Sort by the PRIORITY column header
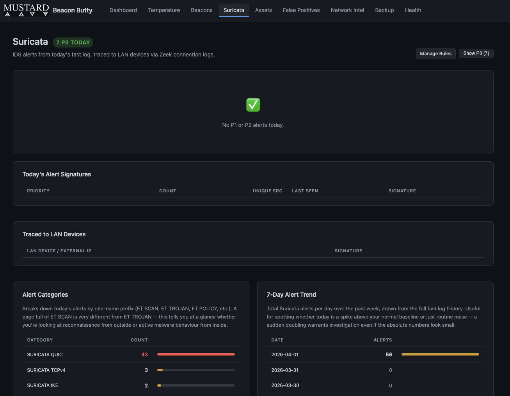 click(x=38, y=191)
